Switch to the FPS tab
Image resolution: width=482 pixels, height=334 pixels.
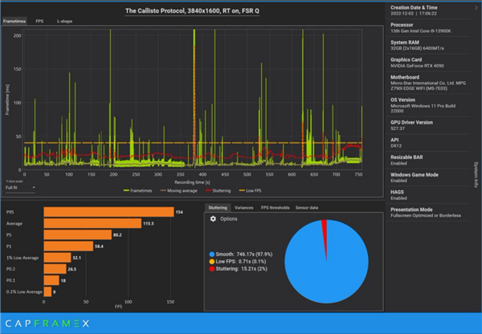(39, 21)
